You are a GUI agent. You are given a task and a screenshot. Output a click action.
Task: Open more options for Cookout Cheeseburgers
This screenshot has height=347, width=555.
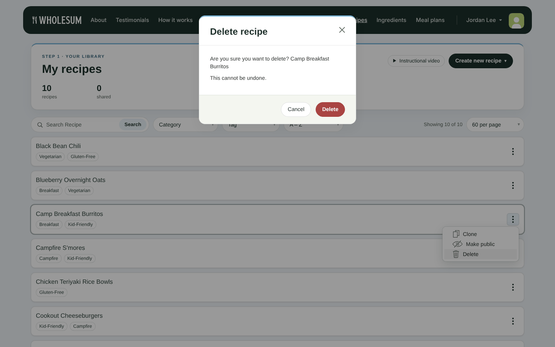pyautogui.click(x=513, y=321)
